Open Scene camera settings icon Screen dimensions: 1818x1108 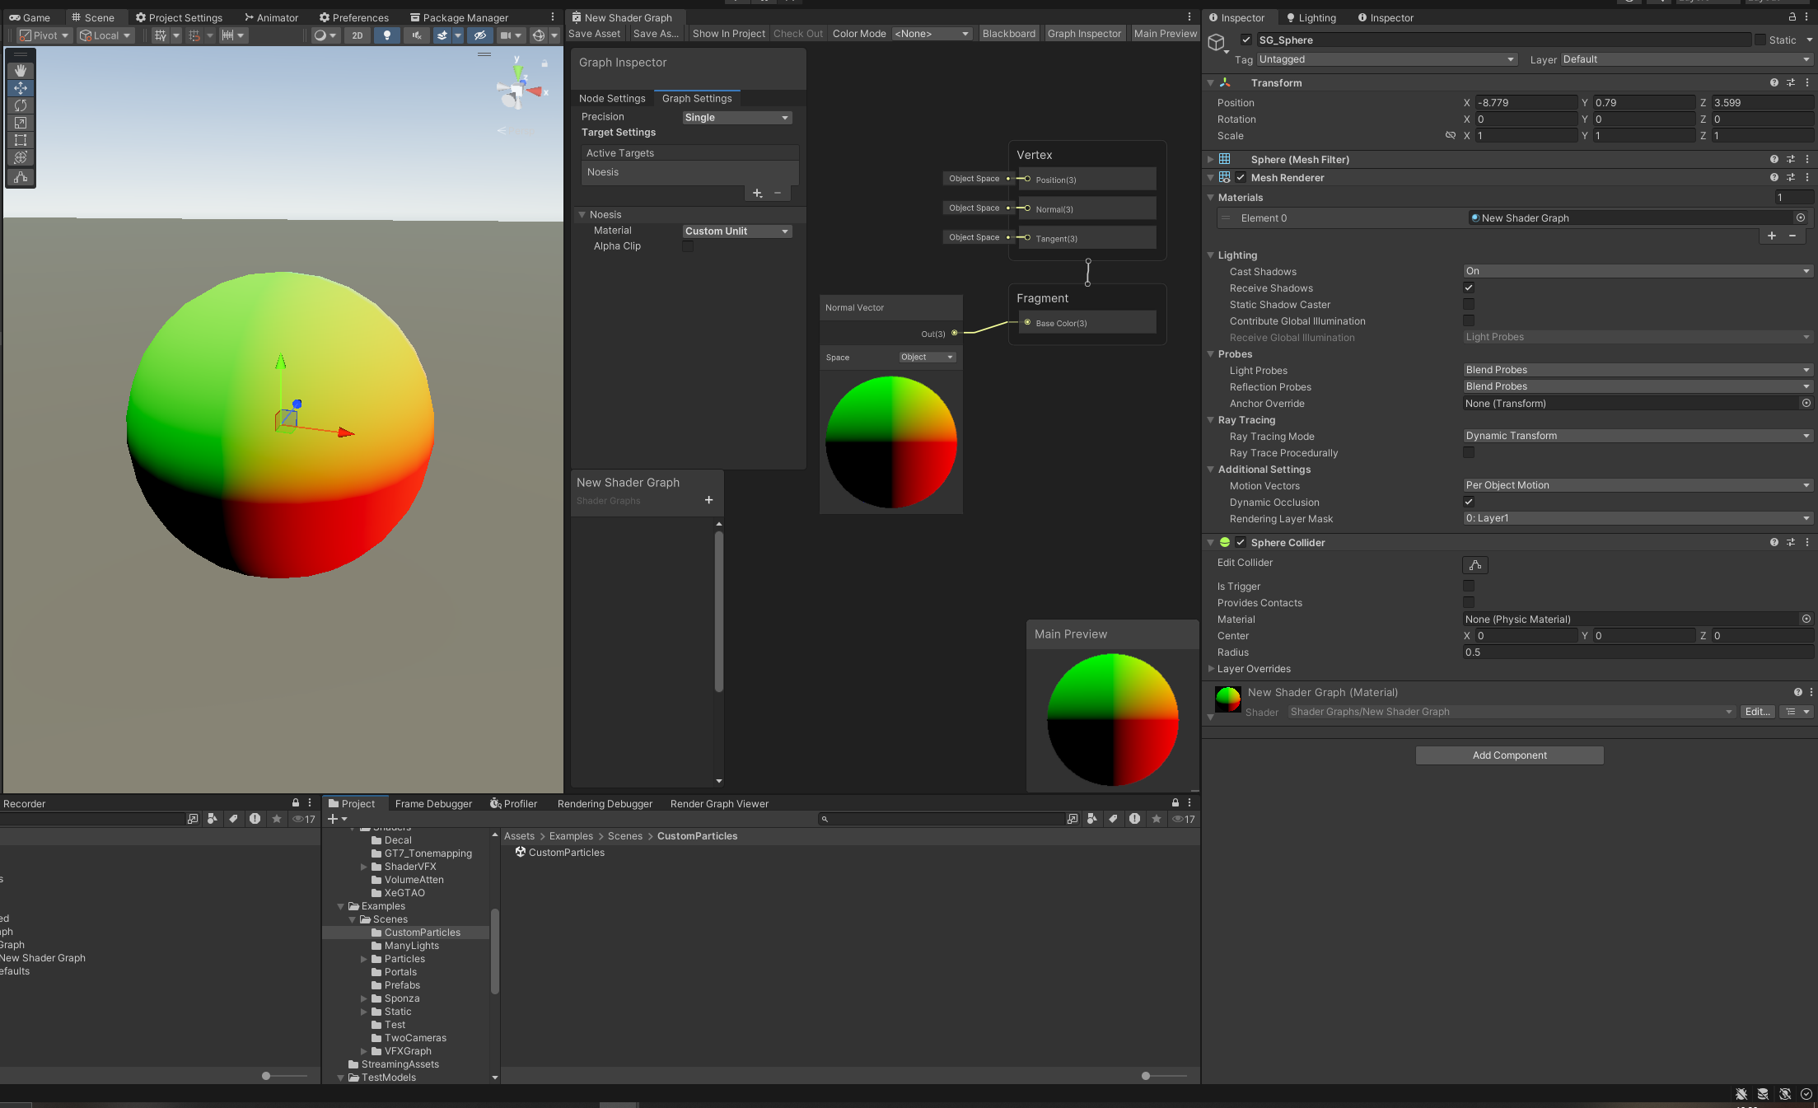point(505,35)
